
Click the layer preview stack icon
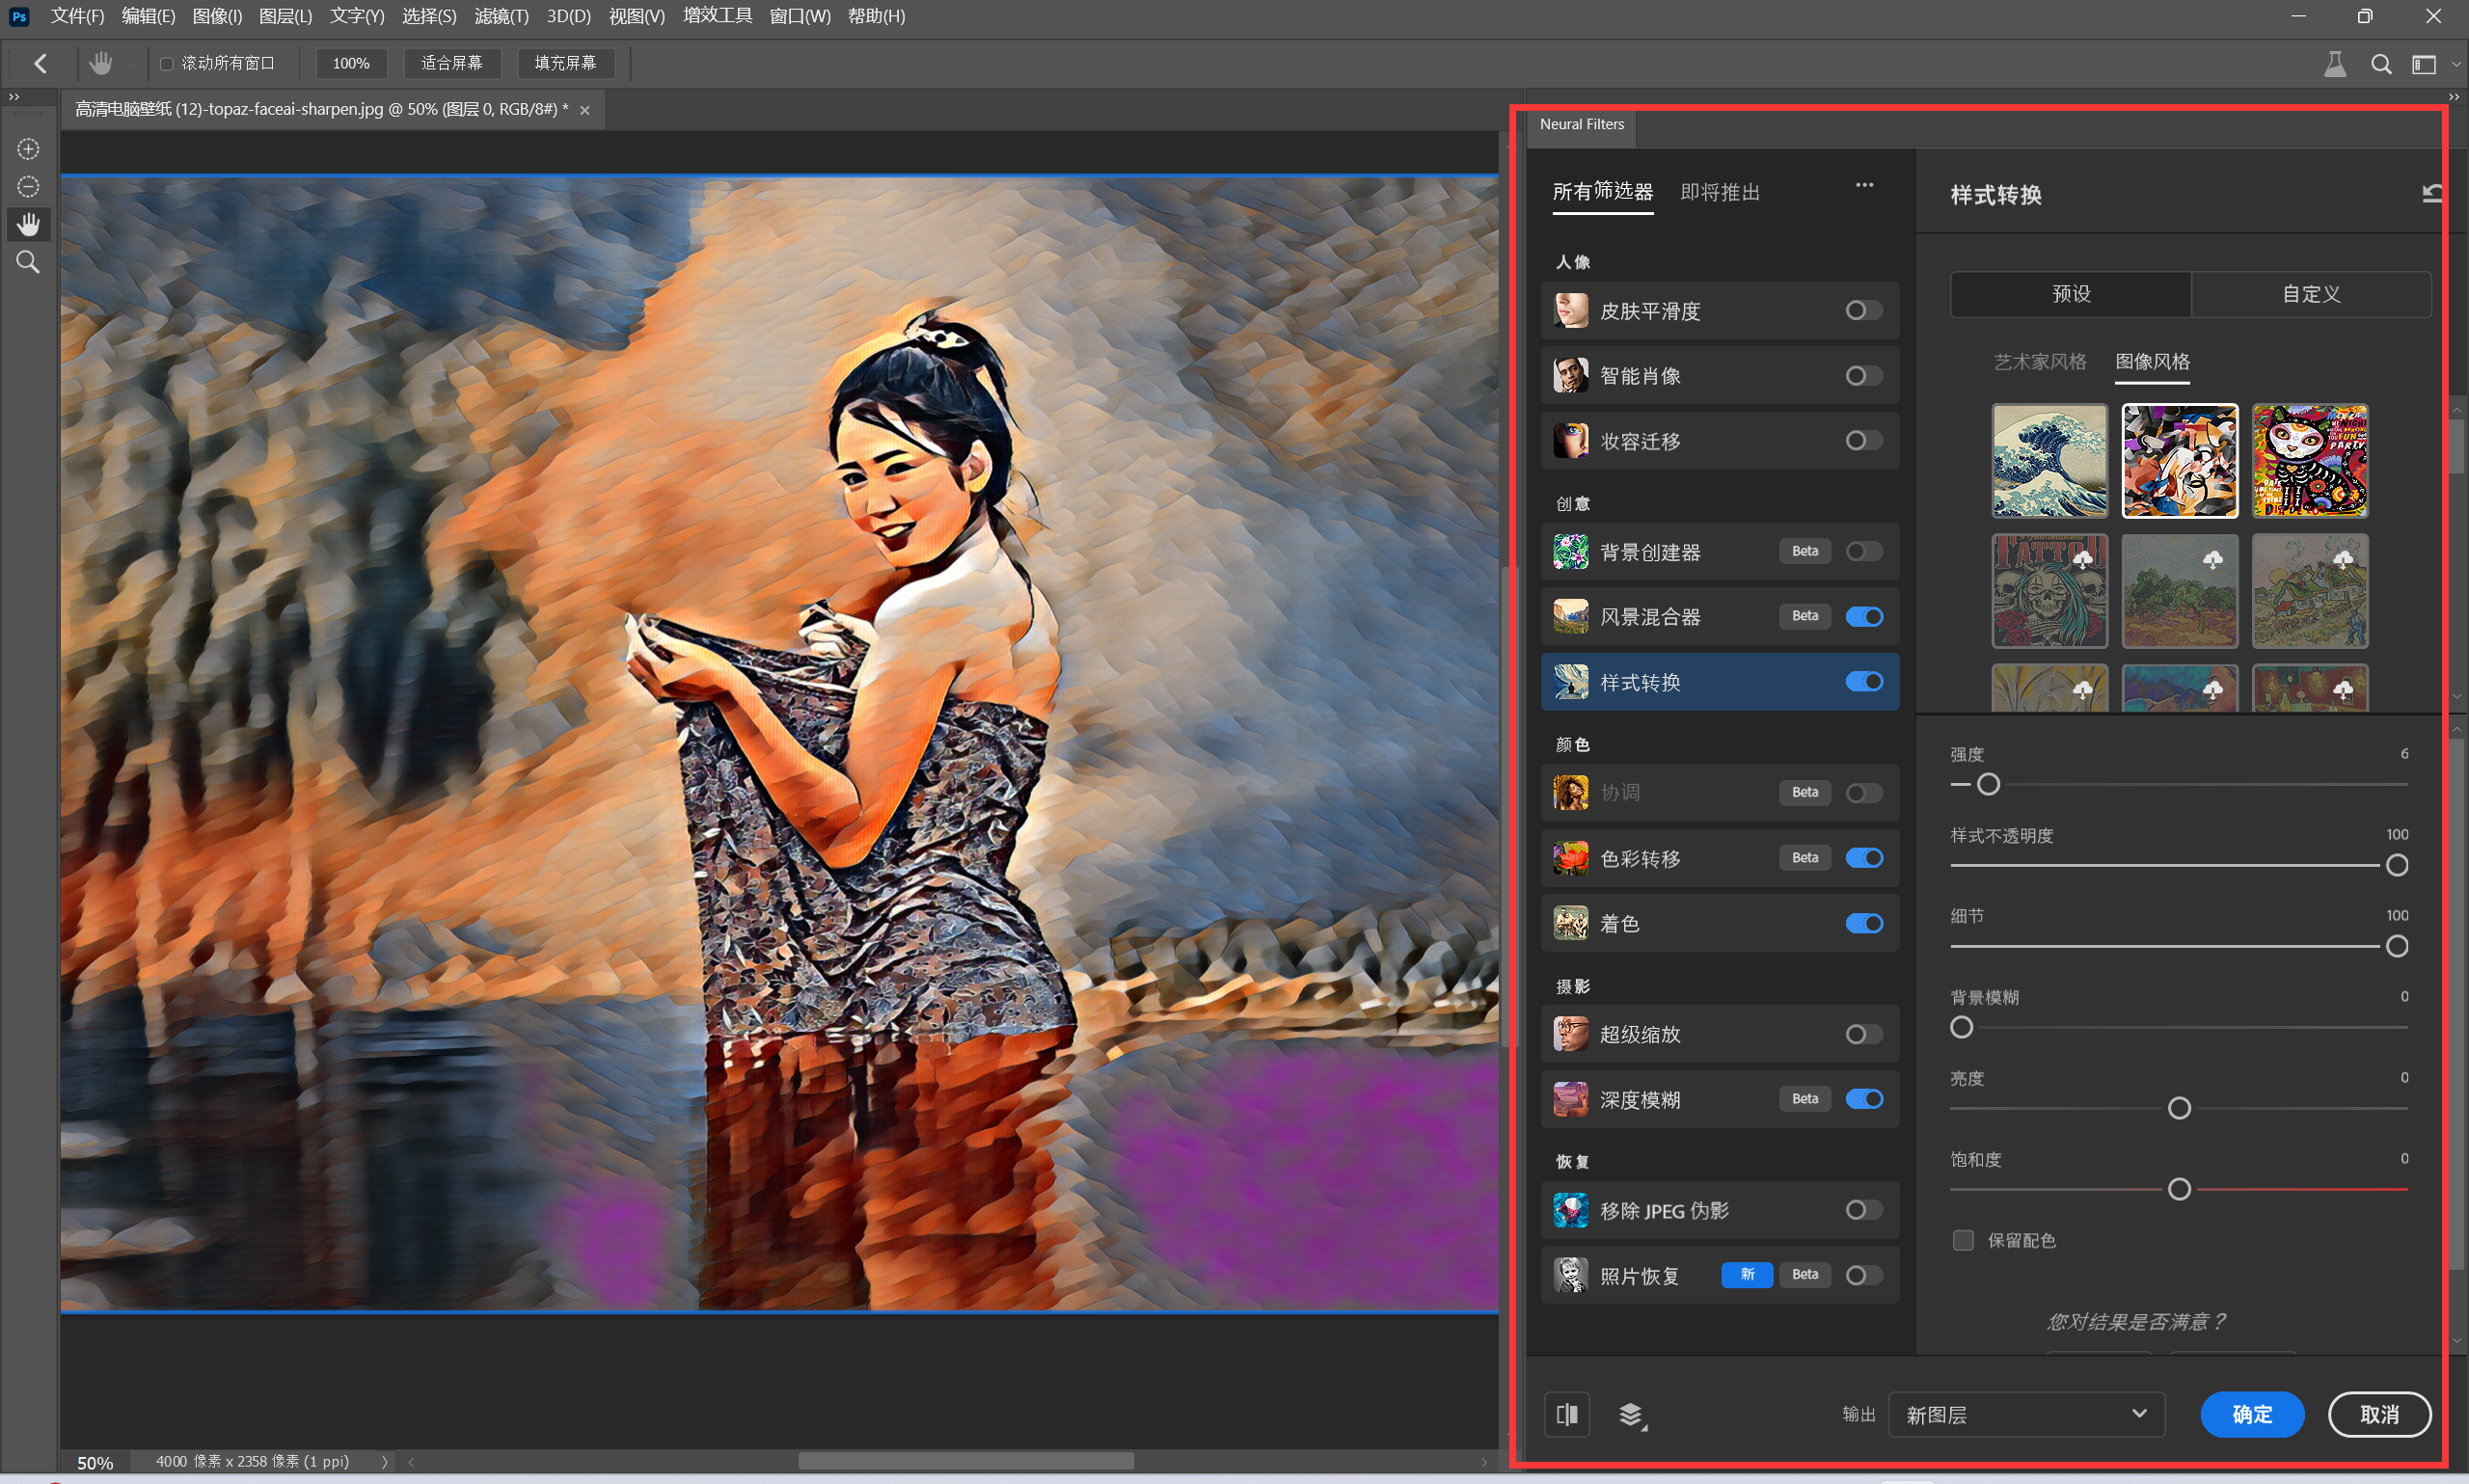tap(1631, 1415)
